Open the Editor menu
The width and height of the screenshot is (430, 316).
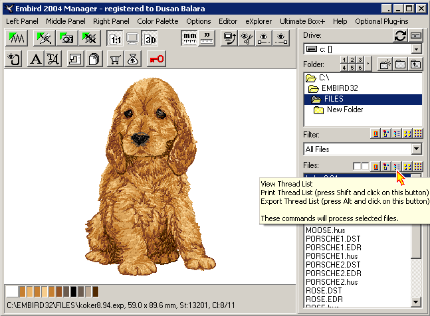(x=228, y=21)
